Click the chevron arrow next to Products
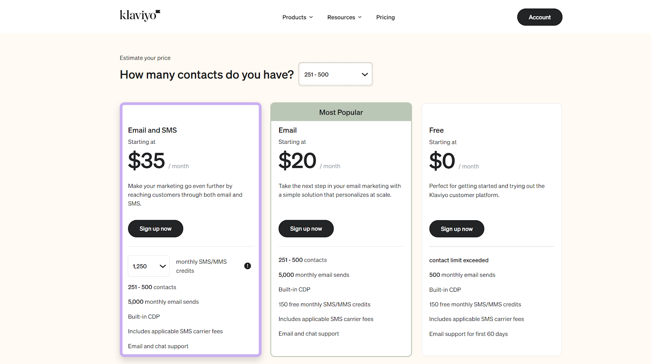651x364 pixels. 311,17
